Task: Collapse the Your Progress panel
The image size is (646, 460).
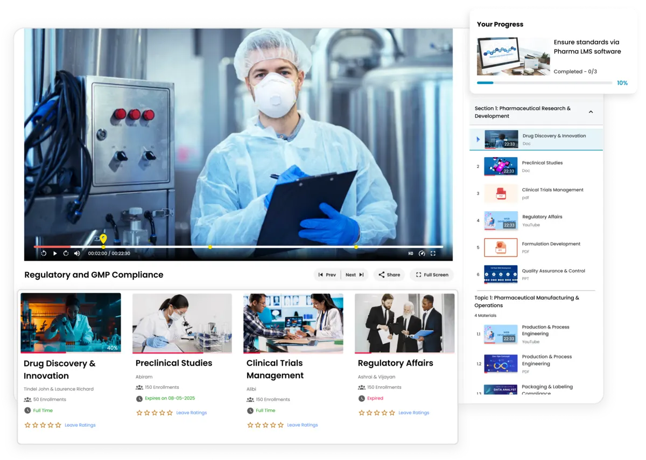Action: [501, 24]
